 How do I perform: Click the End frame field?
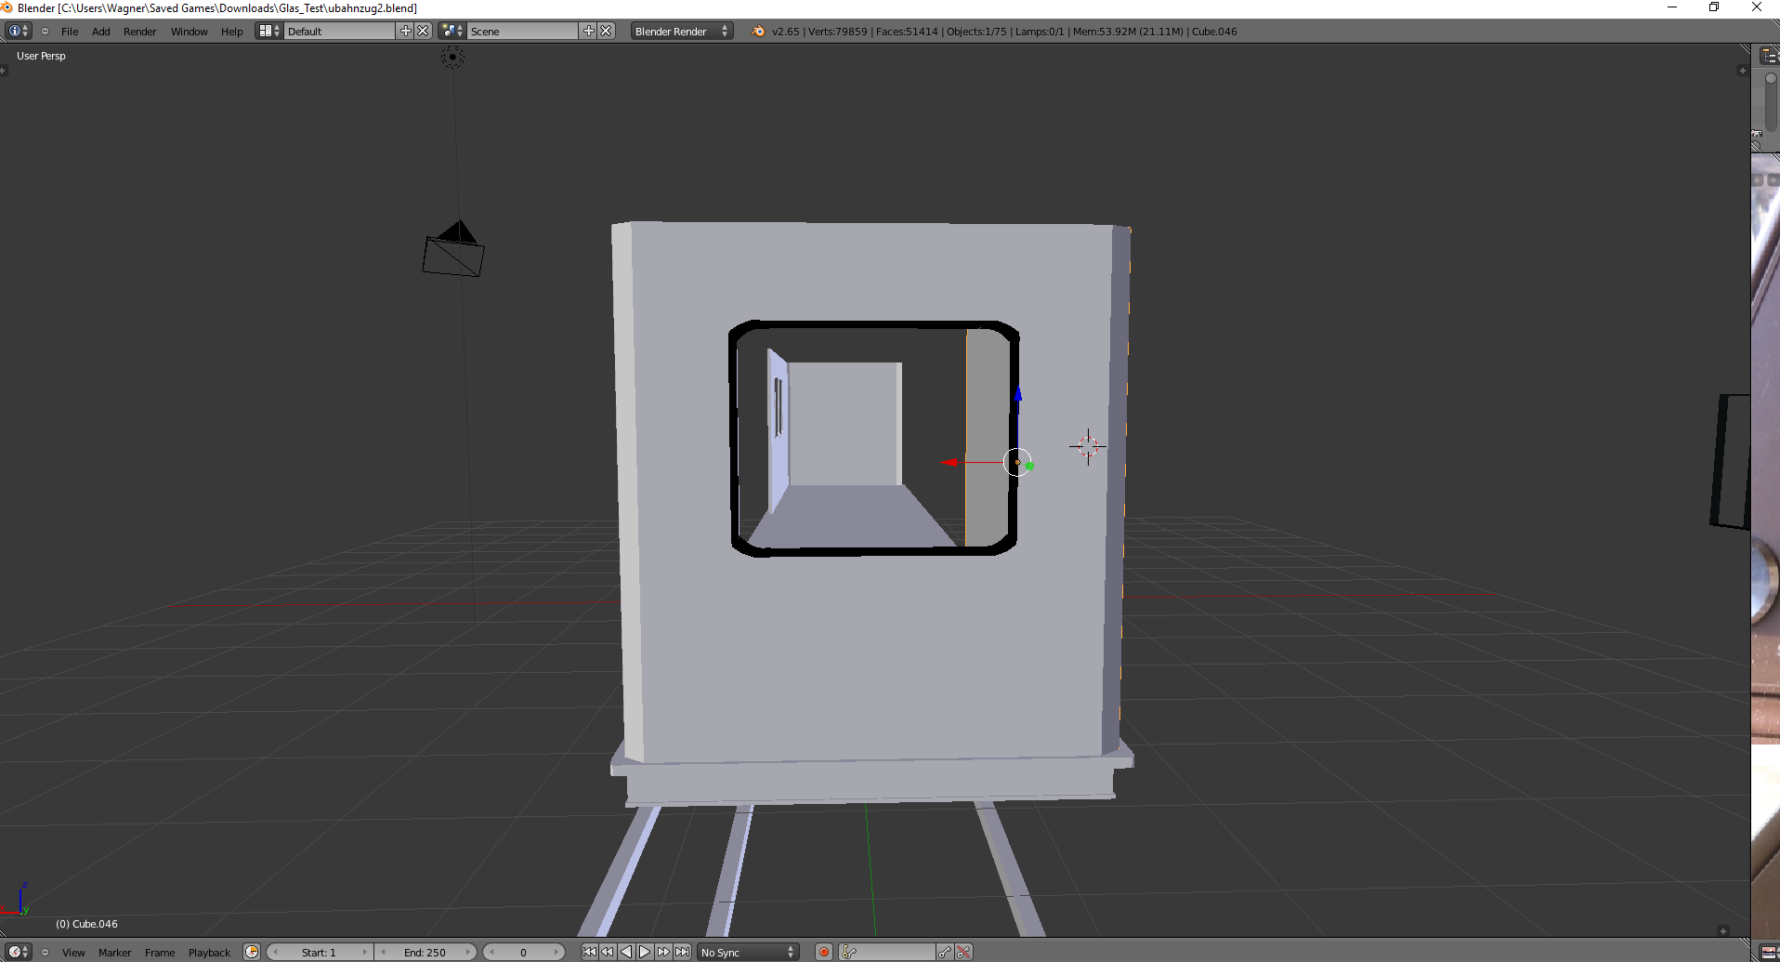tap(425, 952)
